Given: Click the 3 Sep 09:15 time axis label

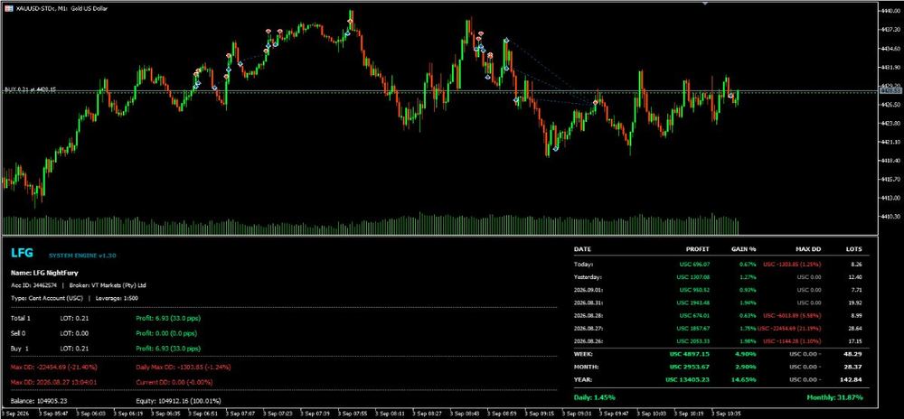Looking at the screenshot, I should coord(541,414).
